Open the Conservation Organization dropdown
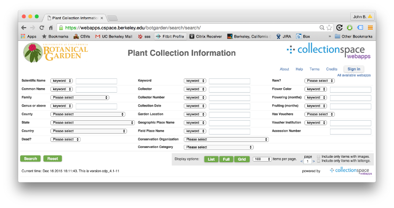 click(x=226, y=139)
